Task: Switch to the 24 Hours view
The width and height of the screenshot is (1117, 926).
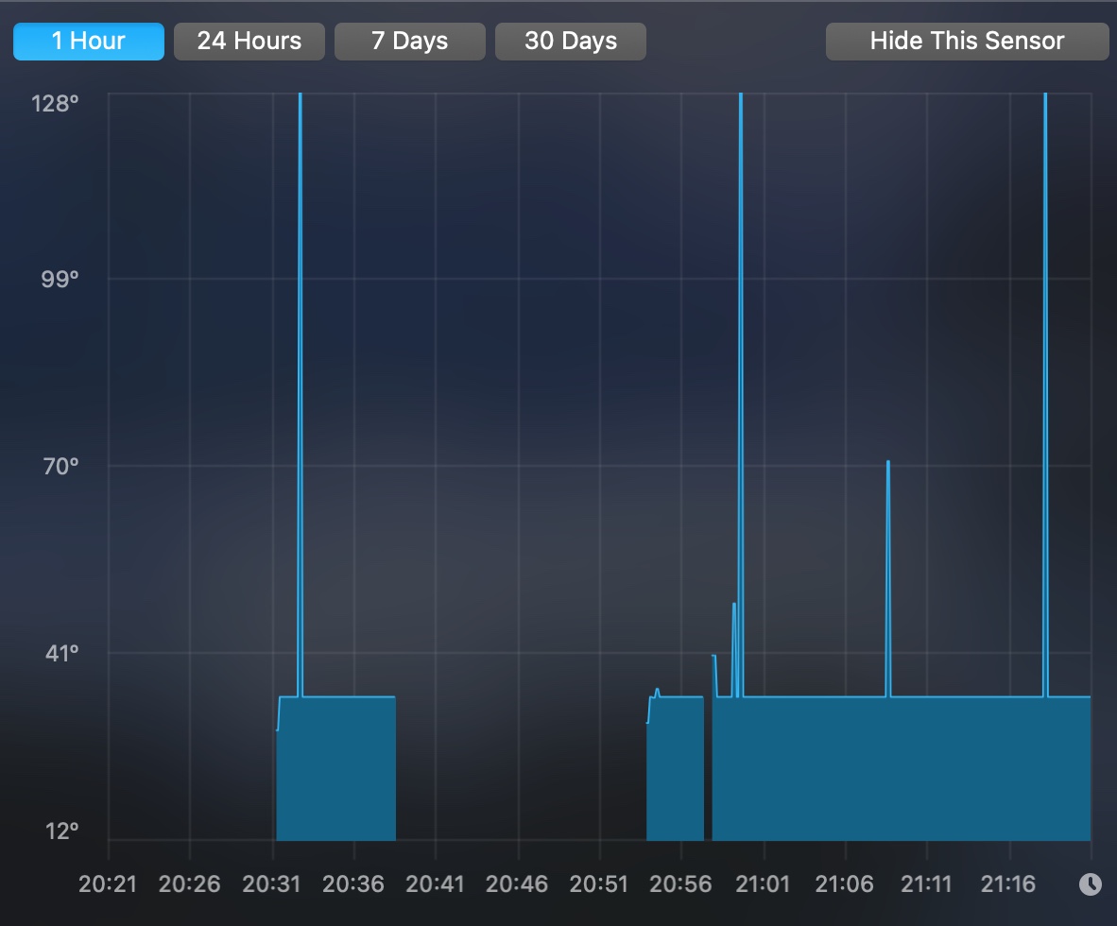Action: (249, 41)
